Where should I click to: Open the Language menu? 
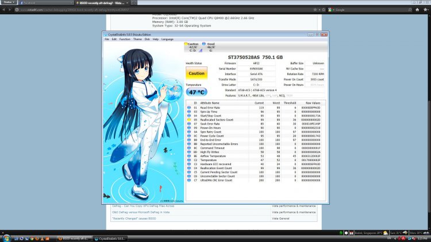(x=167, y=39)
